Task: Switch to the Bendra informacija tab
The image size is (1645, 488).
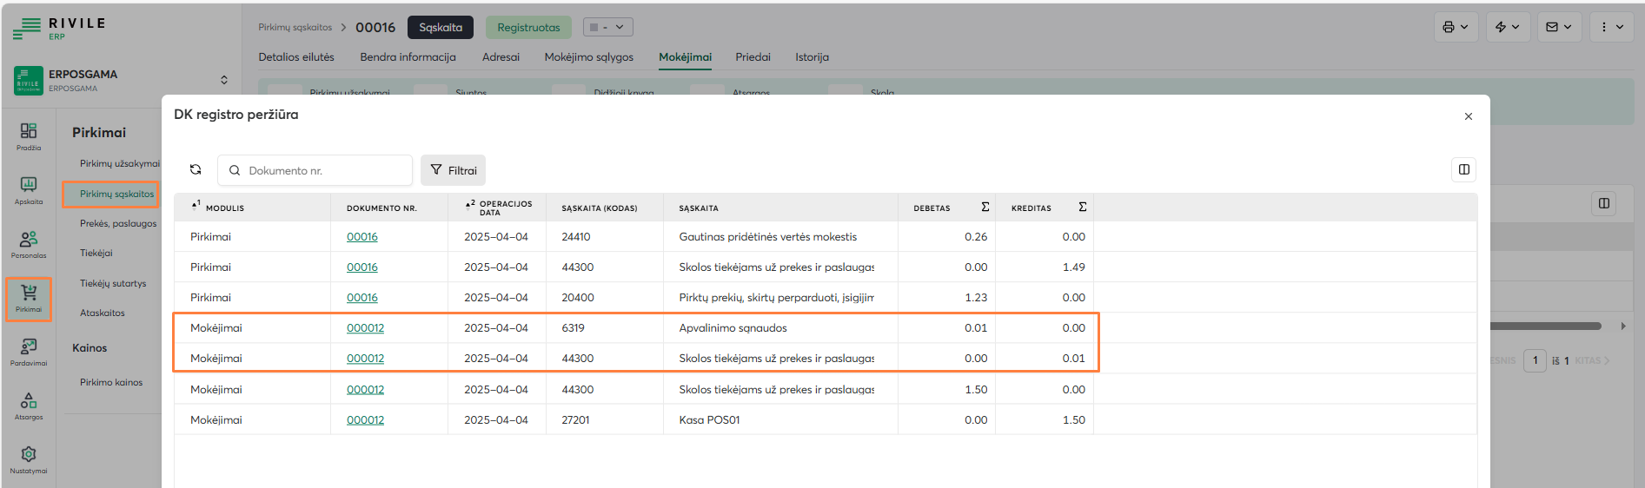Action: pyautogui.click(x=408, y=57)
